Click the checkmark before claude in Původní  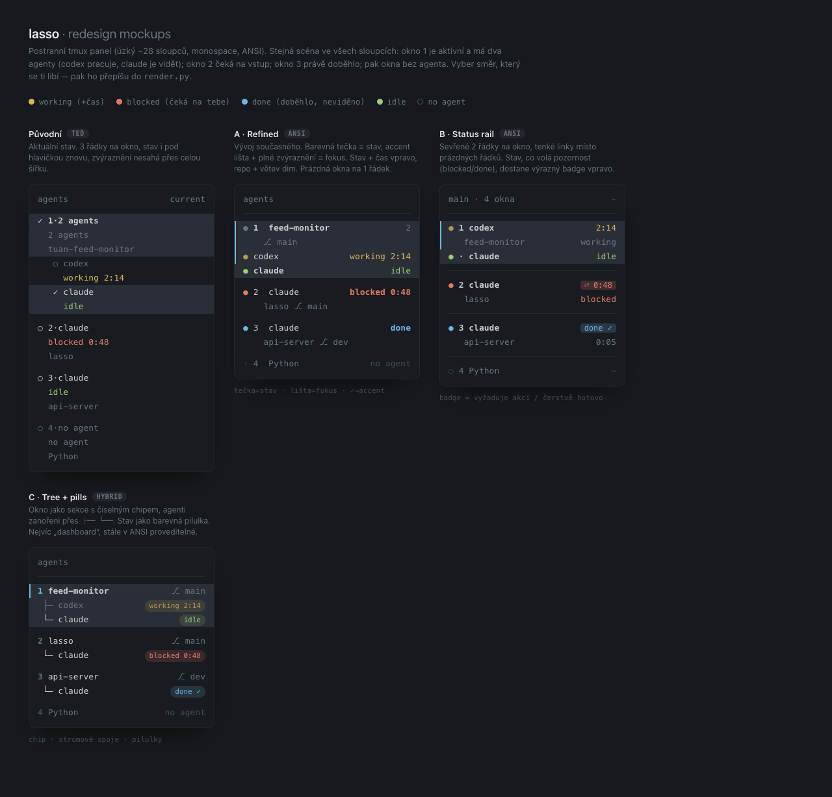point(55,292)
